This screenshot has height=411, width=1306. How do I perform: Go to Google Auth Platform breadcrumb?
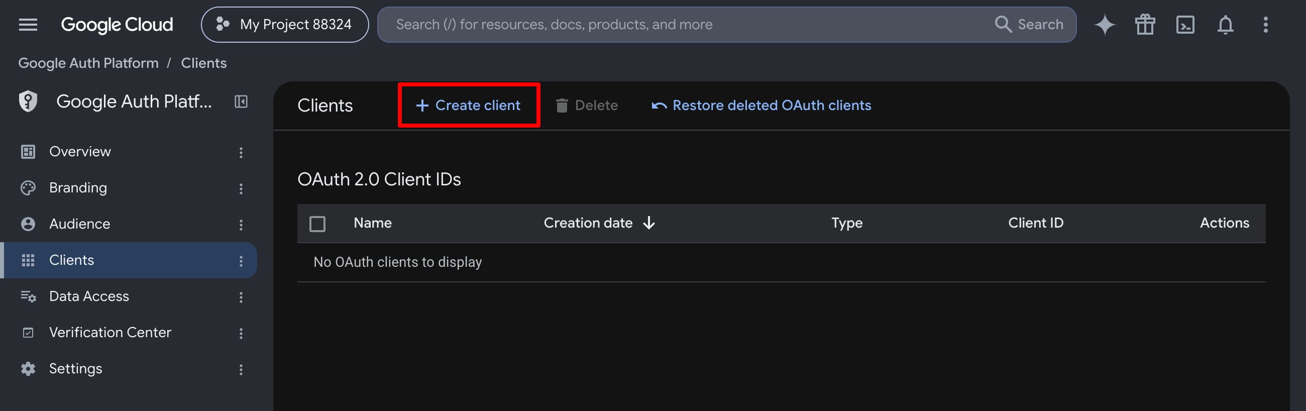pos(88,63)
